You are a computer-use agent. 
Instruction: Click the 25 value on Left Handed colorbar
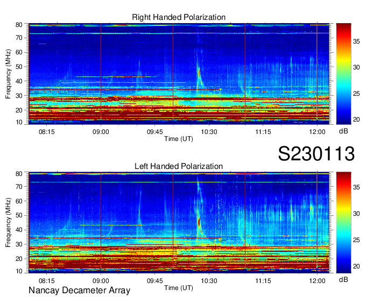(x=356, y=240)
